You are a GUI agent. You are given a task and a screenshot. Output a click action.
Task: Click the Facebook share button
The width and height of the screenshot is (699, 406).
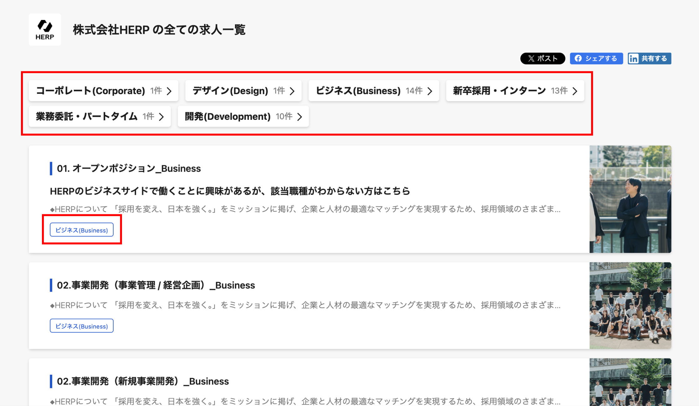[596, 58]
